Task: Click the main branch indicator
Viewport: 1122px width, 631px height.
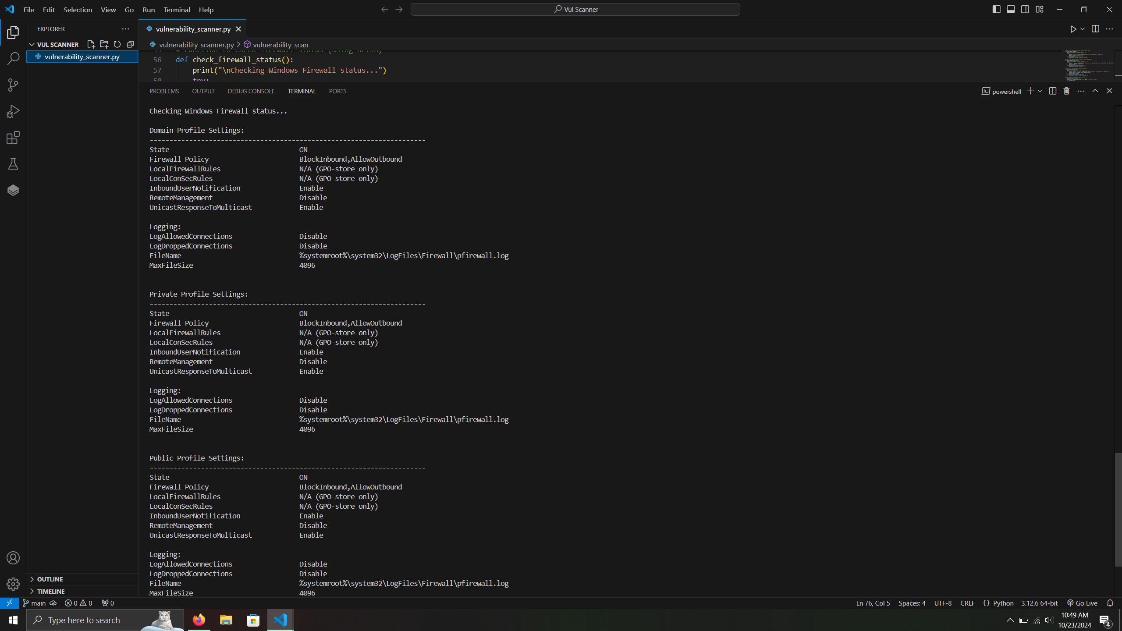Action: point(35,603)
